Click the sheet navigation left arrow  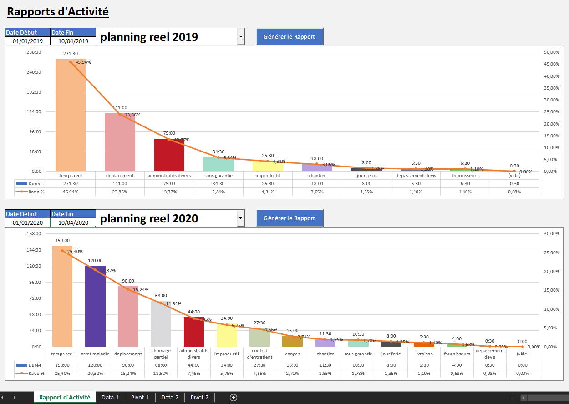coord(2,397)
